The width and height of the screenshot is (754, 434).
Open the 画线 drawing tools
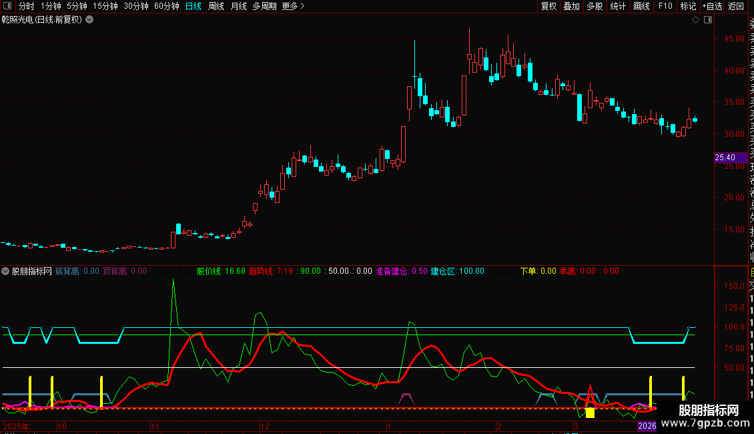641,6
